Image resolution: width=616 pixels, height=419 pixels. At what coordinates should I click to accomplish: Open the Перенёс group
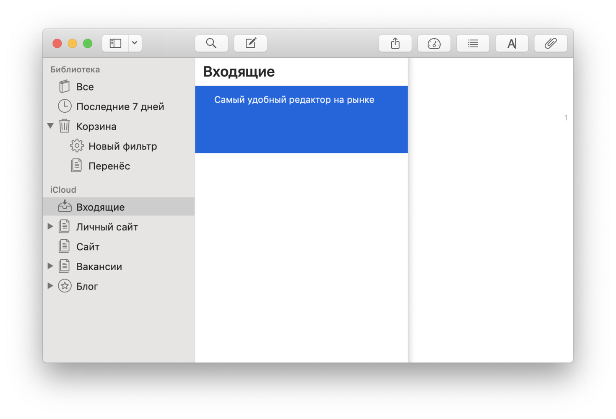pyautogui.click(x=109, y=166)
